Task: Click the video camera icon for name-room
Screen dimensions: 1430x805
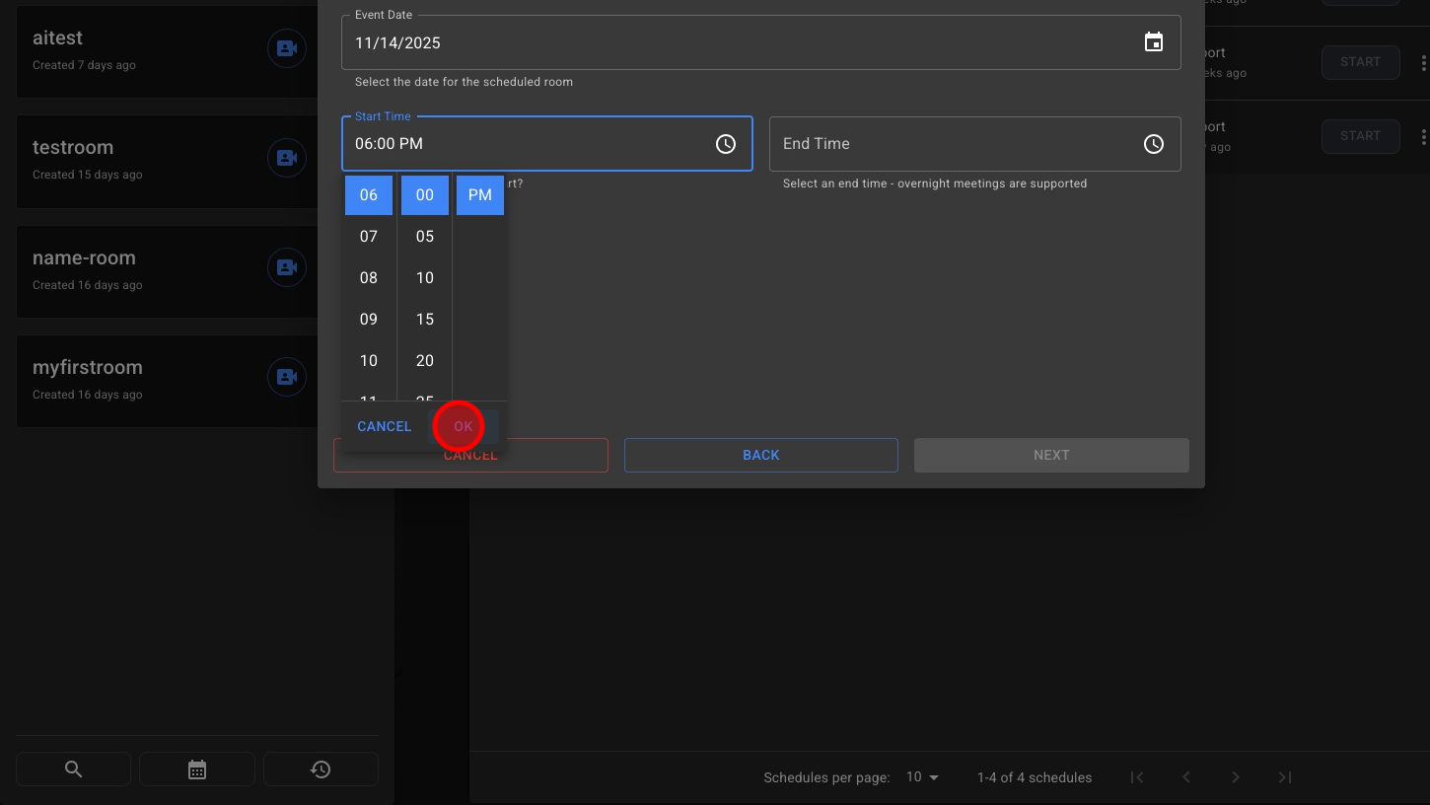Action: pyautogui.click(x=286, y=267)
